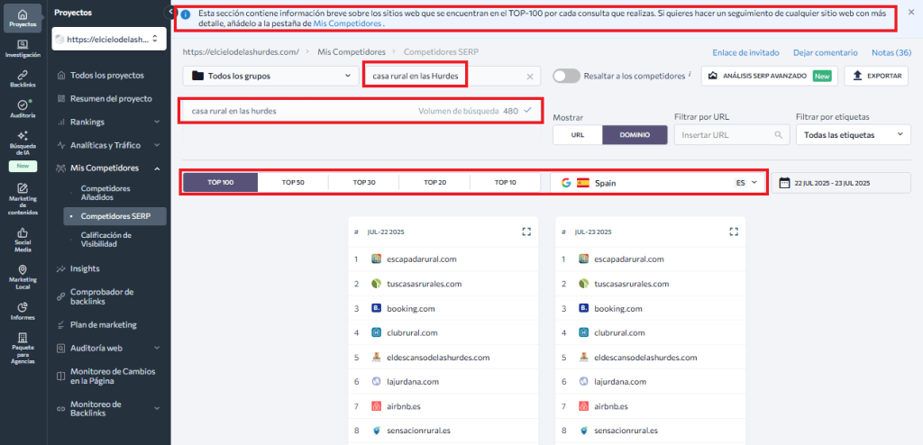Open Informes in the left rail
This screenshot has height=445, width=923.
(23, 311)
